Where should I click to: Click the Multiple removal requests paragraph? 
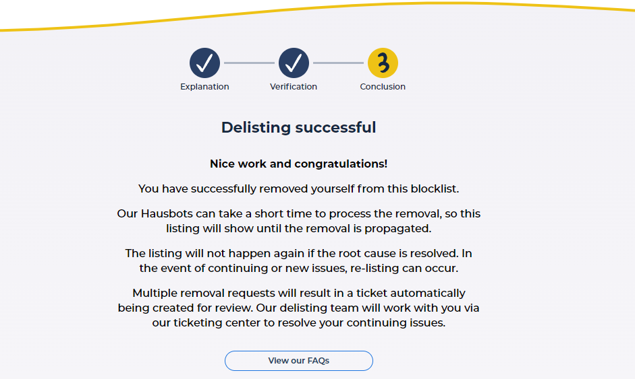(299, 308)
